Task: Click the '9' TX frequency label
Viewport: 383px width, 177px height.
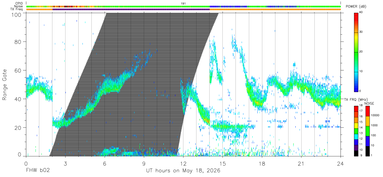Action: pyautogui.click(x=361, y=155)
